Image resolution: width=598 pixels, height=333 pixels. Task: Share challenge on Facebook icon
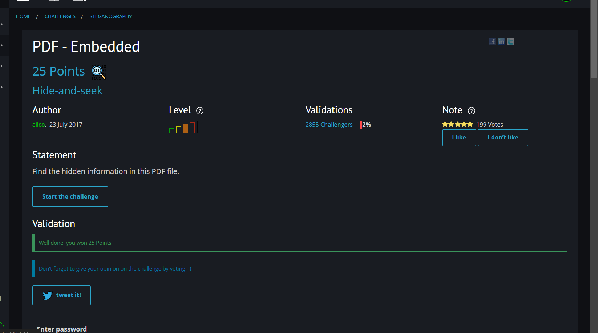[492, 41]
